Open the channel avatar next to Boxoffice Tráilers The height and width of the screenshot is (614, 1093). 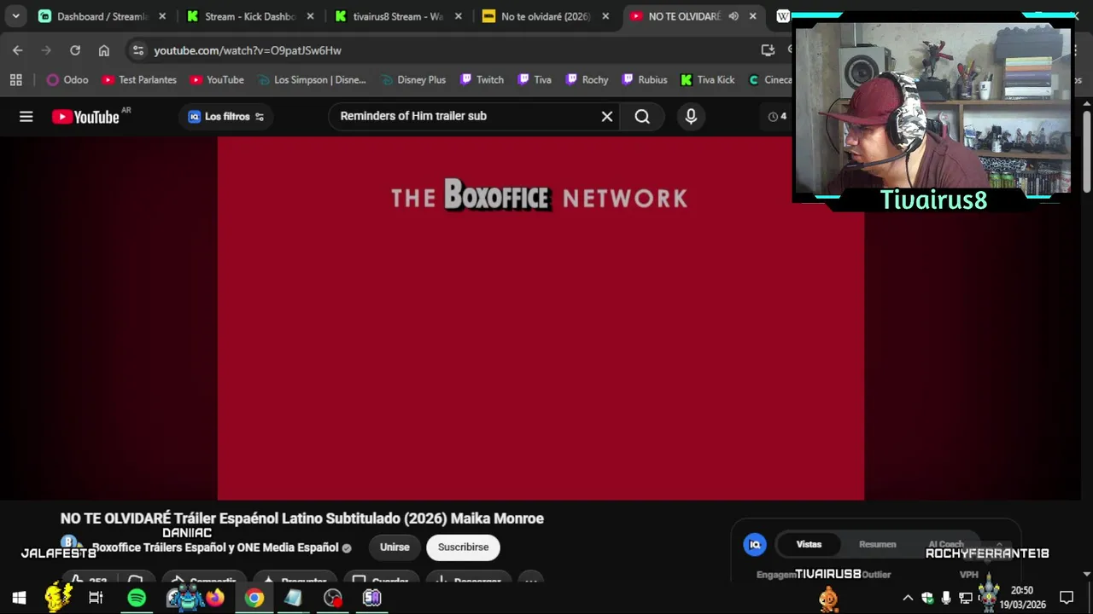pos(71,544)
